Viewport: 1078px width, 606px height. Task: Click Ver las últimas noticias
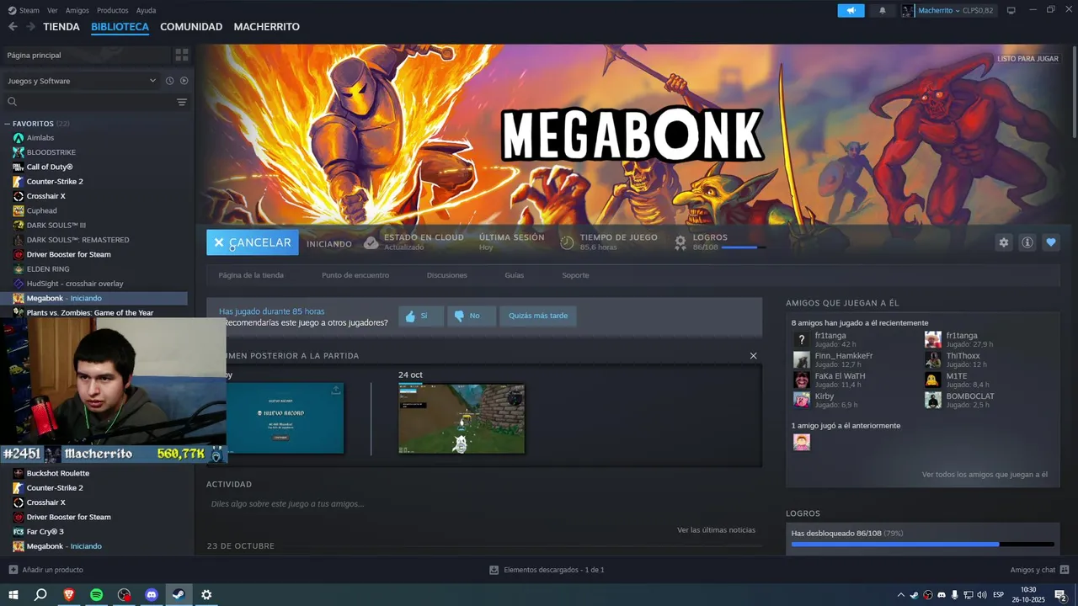click(x=716, y=530)
